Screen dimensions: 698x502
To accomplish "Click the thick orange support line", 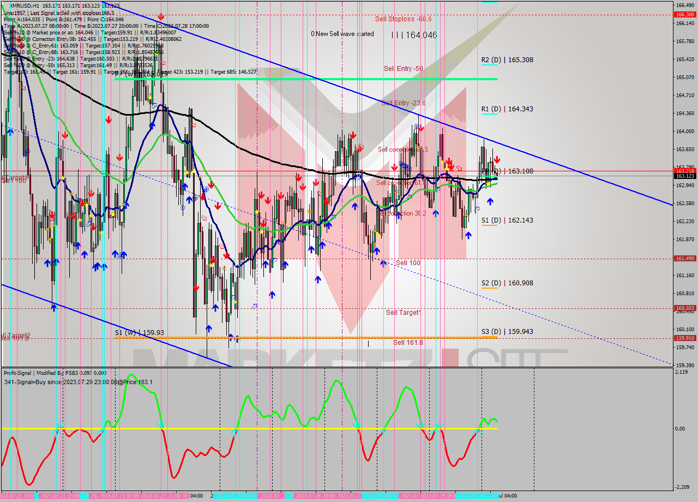I will [x=305, y=338].
